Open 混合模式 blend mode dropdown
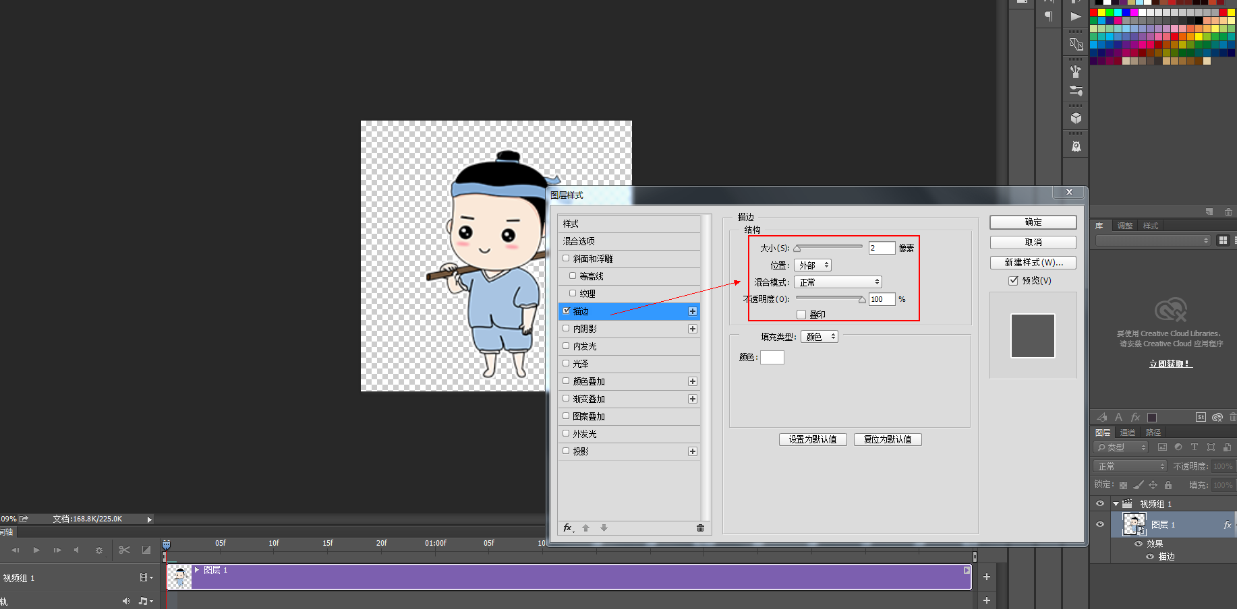Viewport: 1237px width, 609px height. (838, 282)
